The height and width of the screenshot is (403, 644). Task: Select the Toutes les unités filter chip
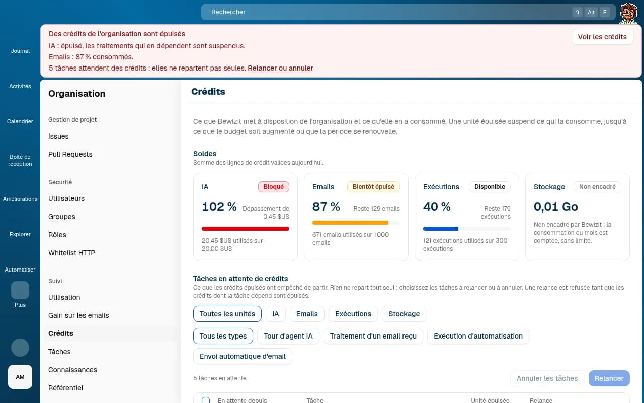(227, 314)
